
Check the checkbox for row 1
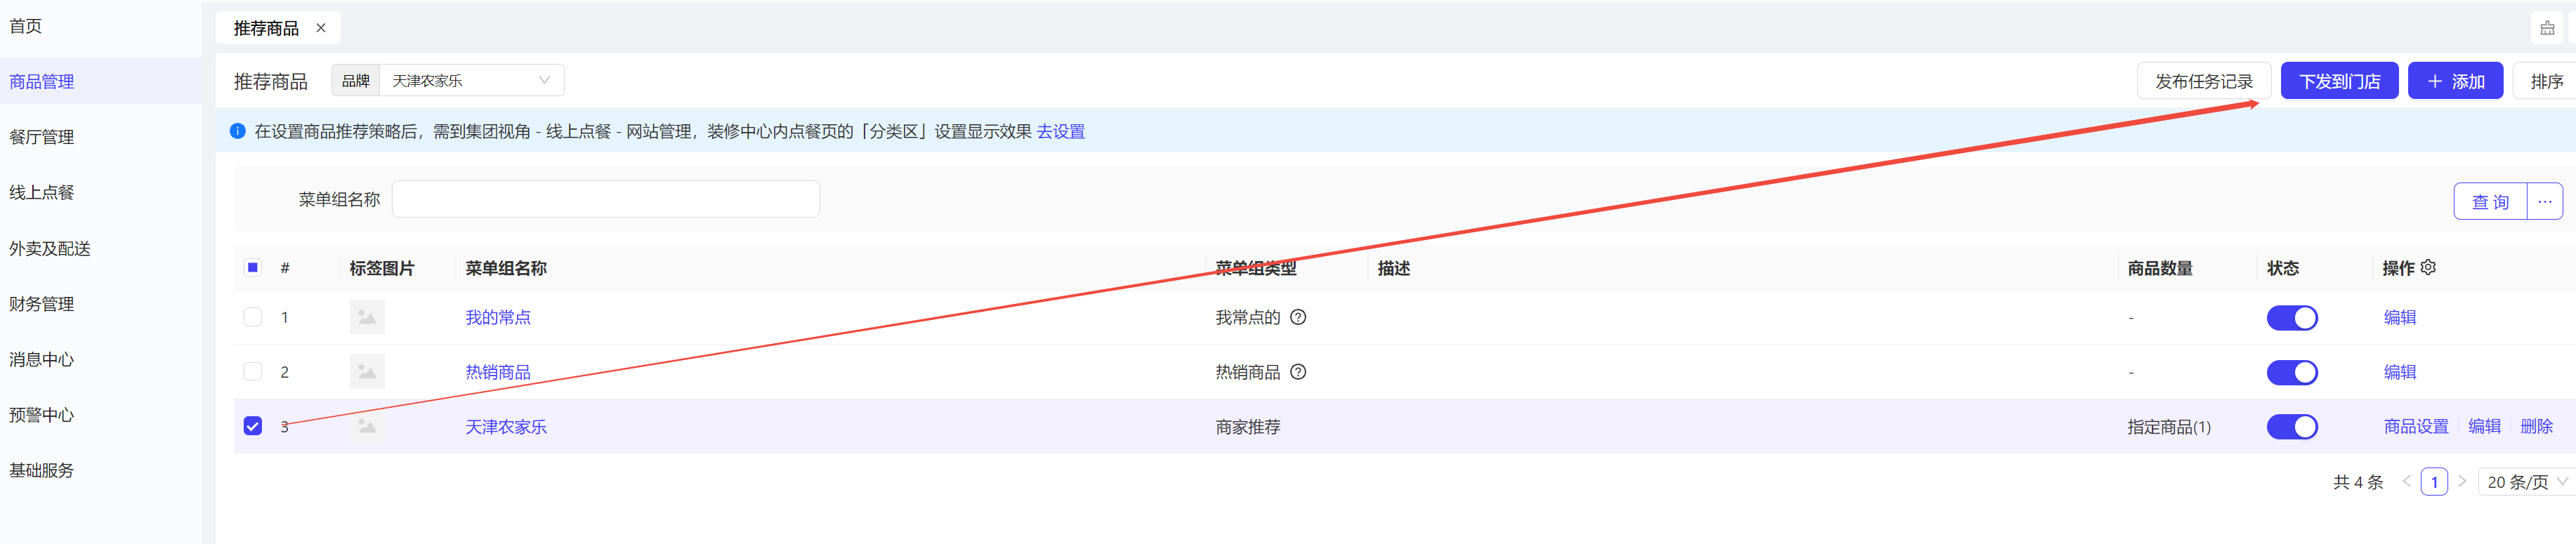(253, 317)
